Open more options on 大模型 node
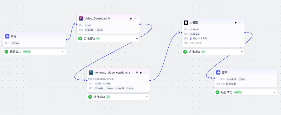Image resolution: width=281 pixels, height=115 pixels. [x=241, y=23]
